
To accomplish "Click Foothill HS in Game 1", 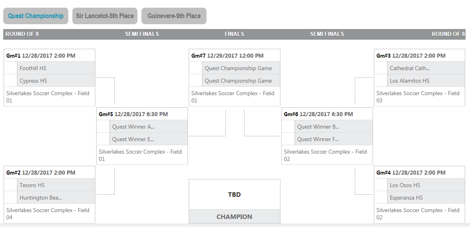I will [33, 68].
